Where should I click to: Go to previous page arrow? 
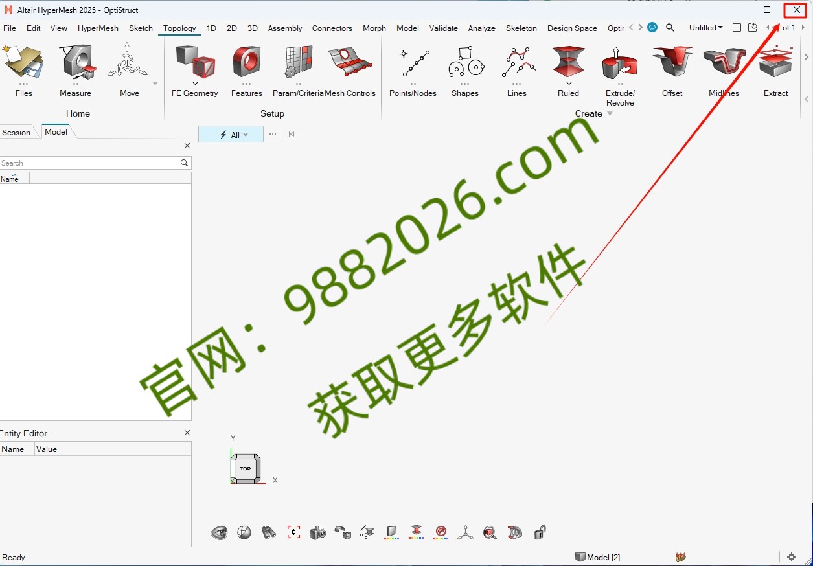(768, 28)
